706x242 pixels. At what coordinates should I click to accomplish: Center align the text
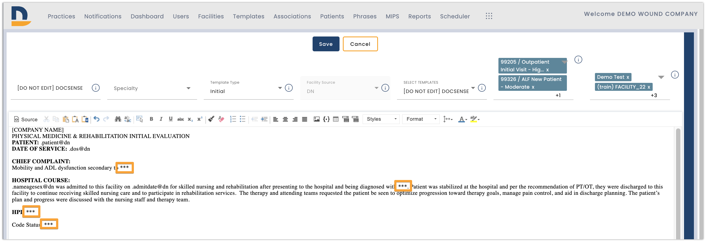click(285, 119)
